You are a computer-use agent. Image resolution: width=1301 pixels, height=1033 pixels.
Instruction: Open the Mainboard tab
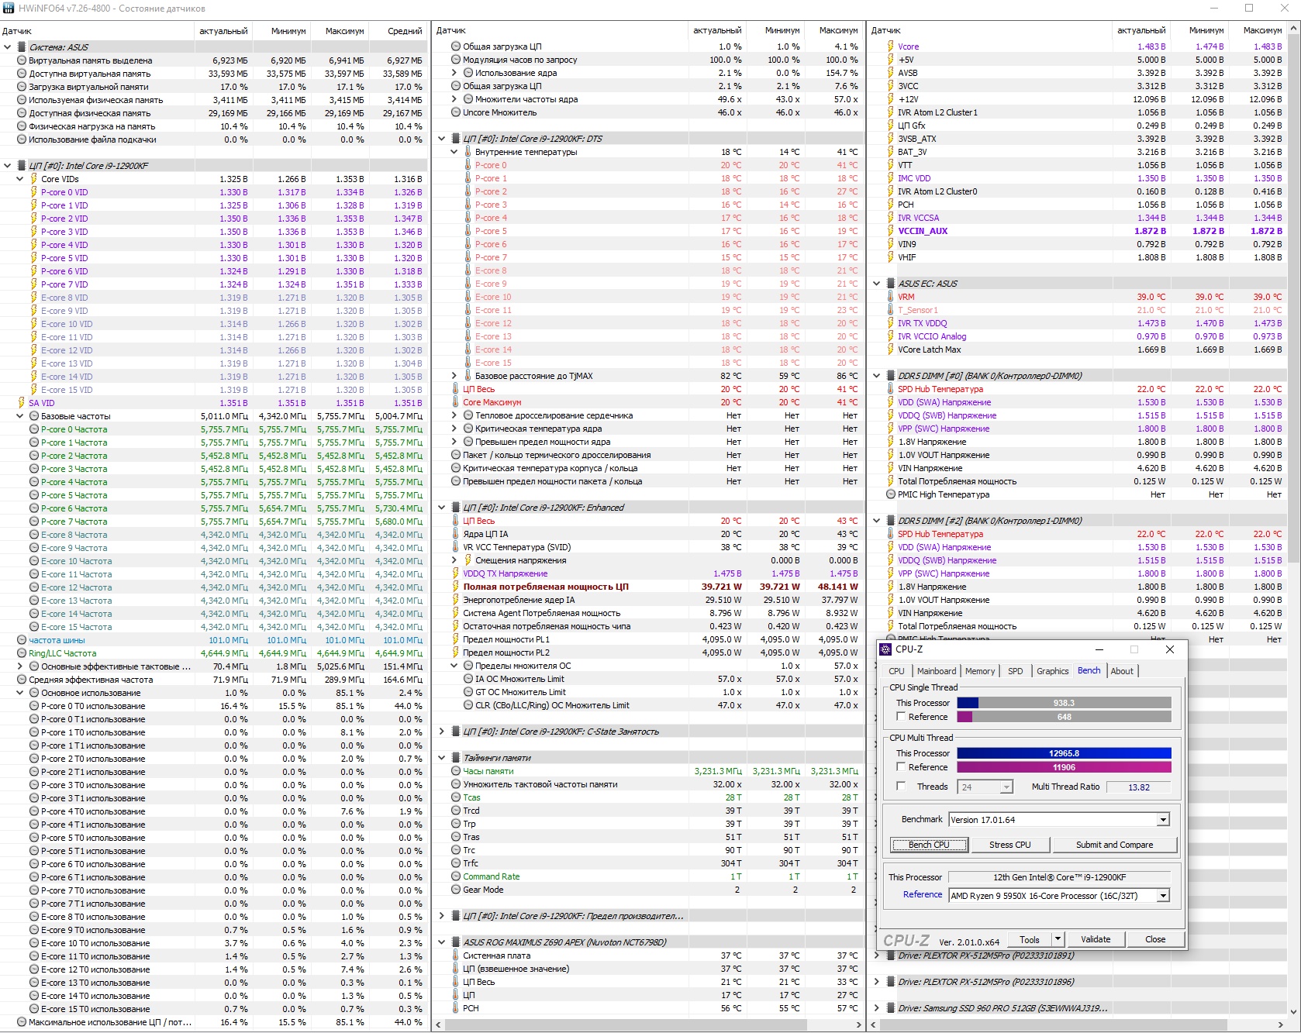pos(937,671)
